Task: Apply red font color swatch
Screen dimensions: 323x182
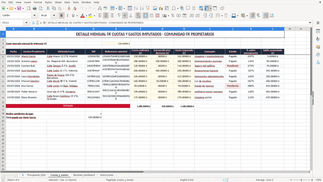Action: [x=83, y=16]
